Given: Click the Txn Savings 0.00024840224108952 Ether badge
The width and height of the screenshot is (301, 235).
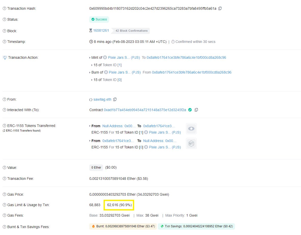Looking at the screenshot, I should click(x=196, y=226).
